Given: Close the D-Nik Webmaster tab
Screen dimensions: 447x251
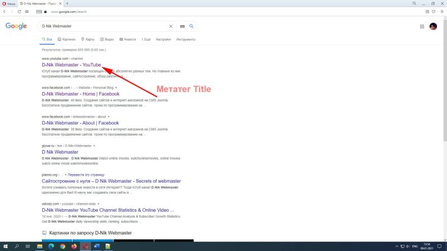Looking at the screenshot, I should coord(60,4).
